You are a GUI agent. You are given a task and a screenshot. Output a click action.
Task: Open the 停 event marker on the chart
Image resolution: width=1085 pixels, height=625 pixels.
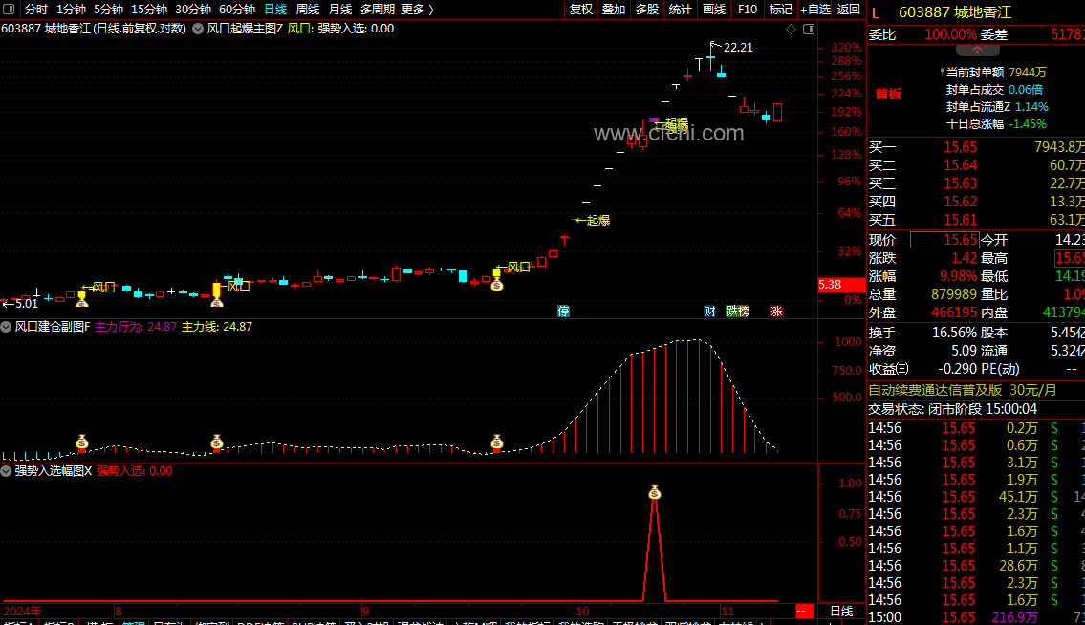(563, 312)
